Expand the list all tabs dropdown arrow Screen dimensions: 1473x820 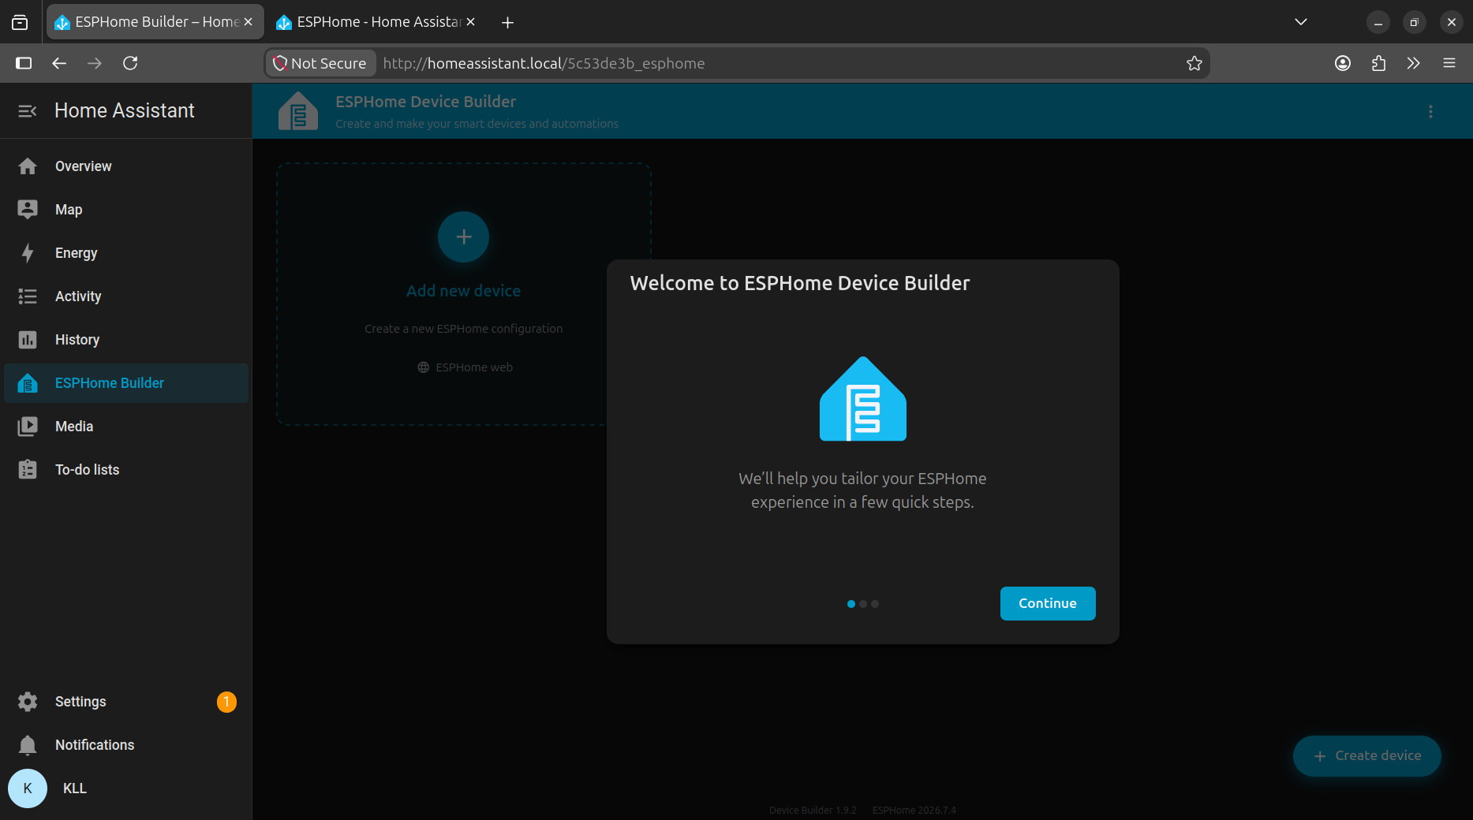(1301, 22)
